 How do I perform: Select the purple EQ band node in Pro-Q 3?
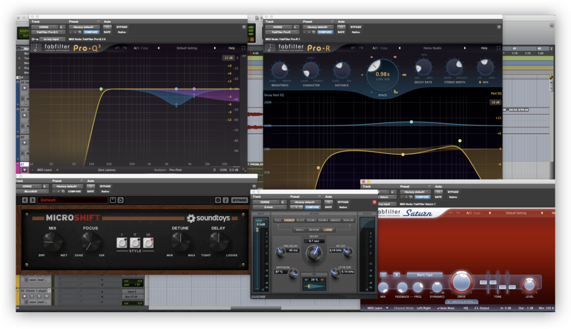point(194,89)
